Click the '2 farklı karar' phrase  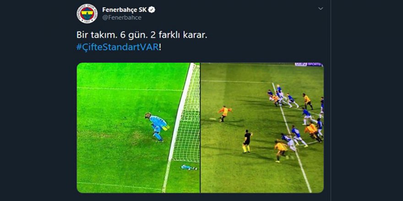tap(179, 35)
